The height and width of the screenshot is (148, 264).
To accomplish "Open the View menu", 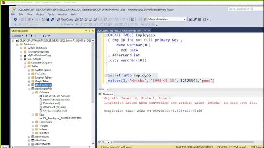I will click(x=29, y=14).
